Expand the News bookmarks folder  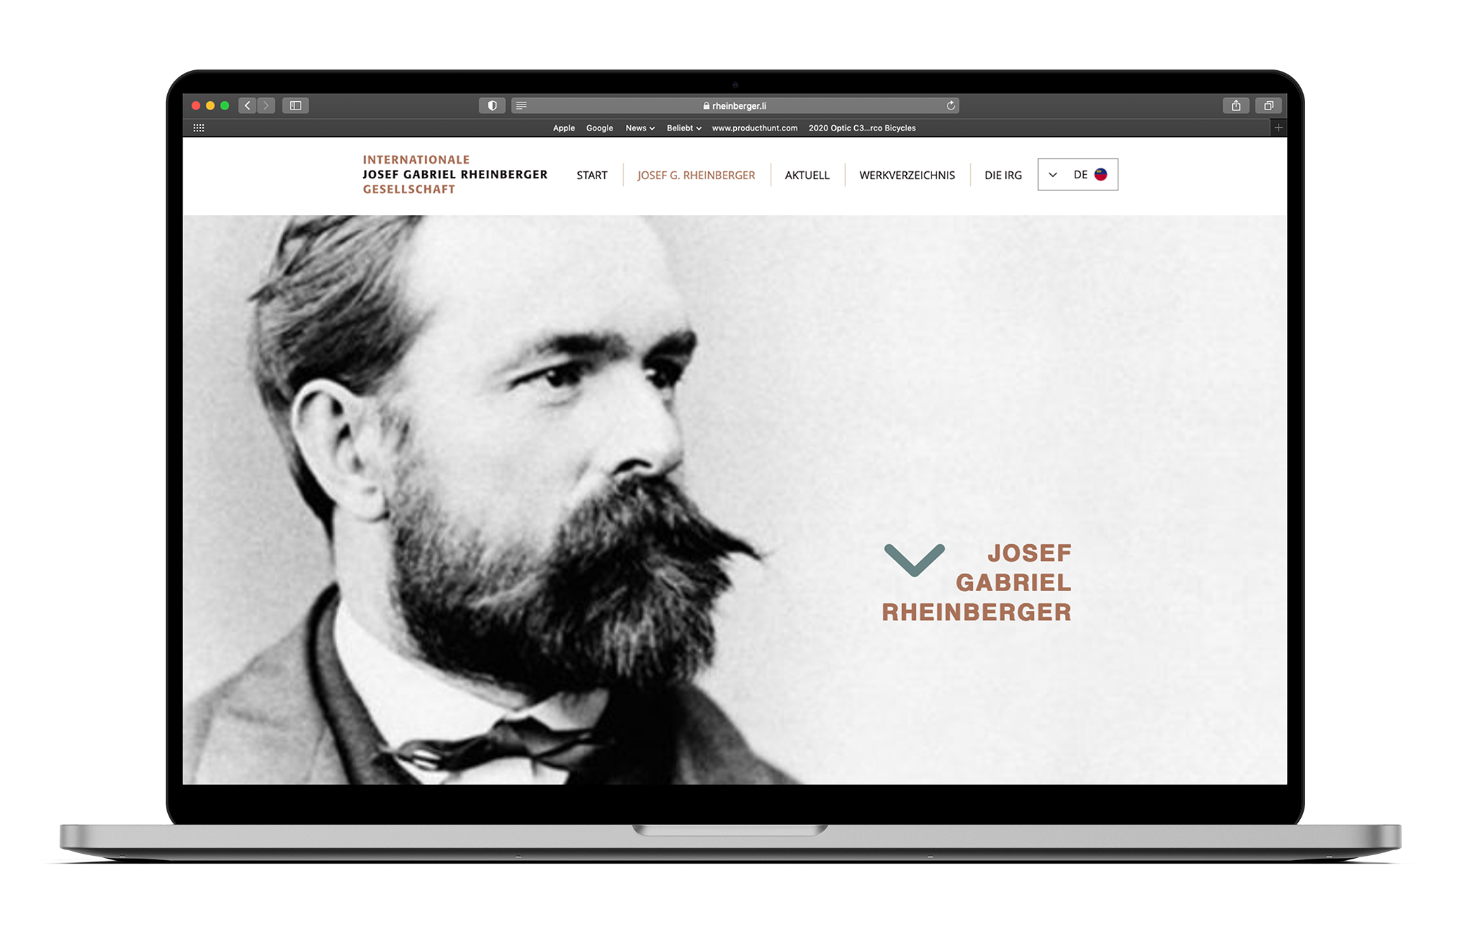tap(639, 128)
